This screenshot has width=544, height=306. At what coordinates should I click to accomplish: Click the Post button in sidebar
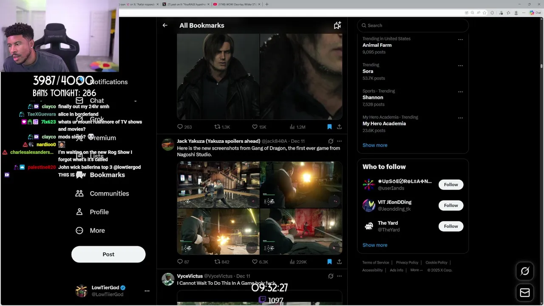tap(108, 254)
